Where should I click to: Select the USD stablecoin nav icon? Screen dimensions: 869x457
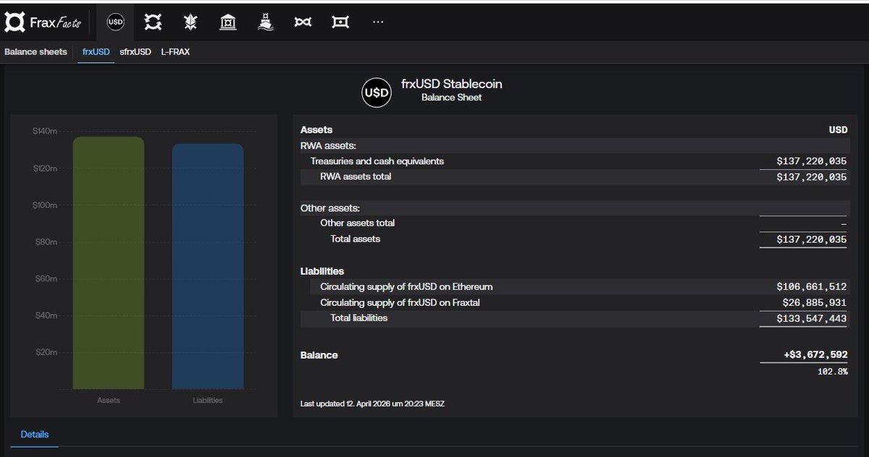coord(115,22)
